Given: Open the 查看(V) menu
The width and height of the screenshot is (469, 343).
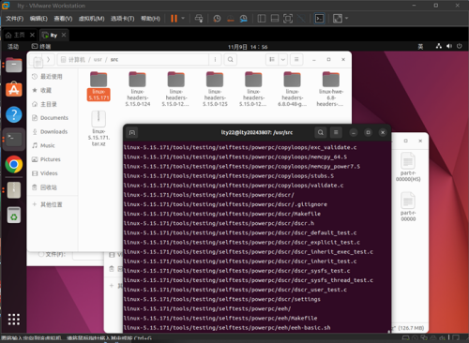Looking at the screenshot, I should click(x=63, y=19).
